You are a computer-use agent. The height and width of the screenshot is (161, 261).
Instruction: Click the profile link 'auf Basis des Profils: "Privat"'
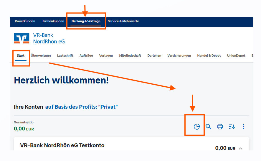(x=81, y=107)
